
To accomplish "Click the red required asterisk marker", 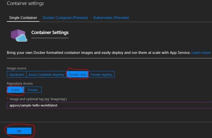I will (8, 98).
